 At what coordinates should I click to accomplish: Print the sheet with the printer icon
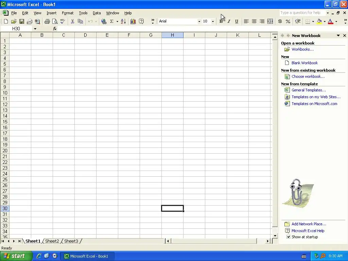tap(47, 21)
